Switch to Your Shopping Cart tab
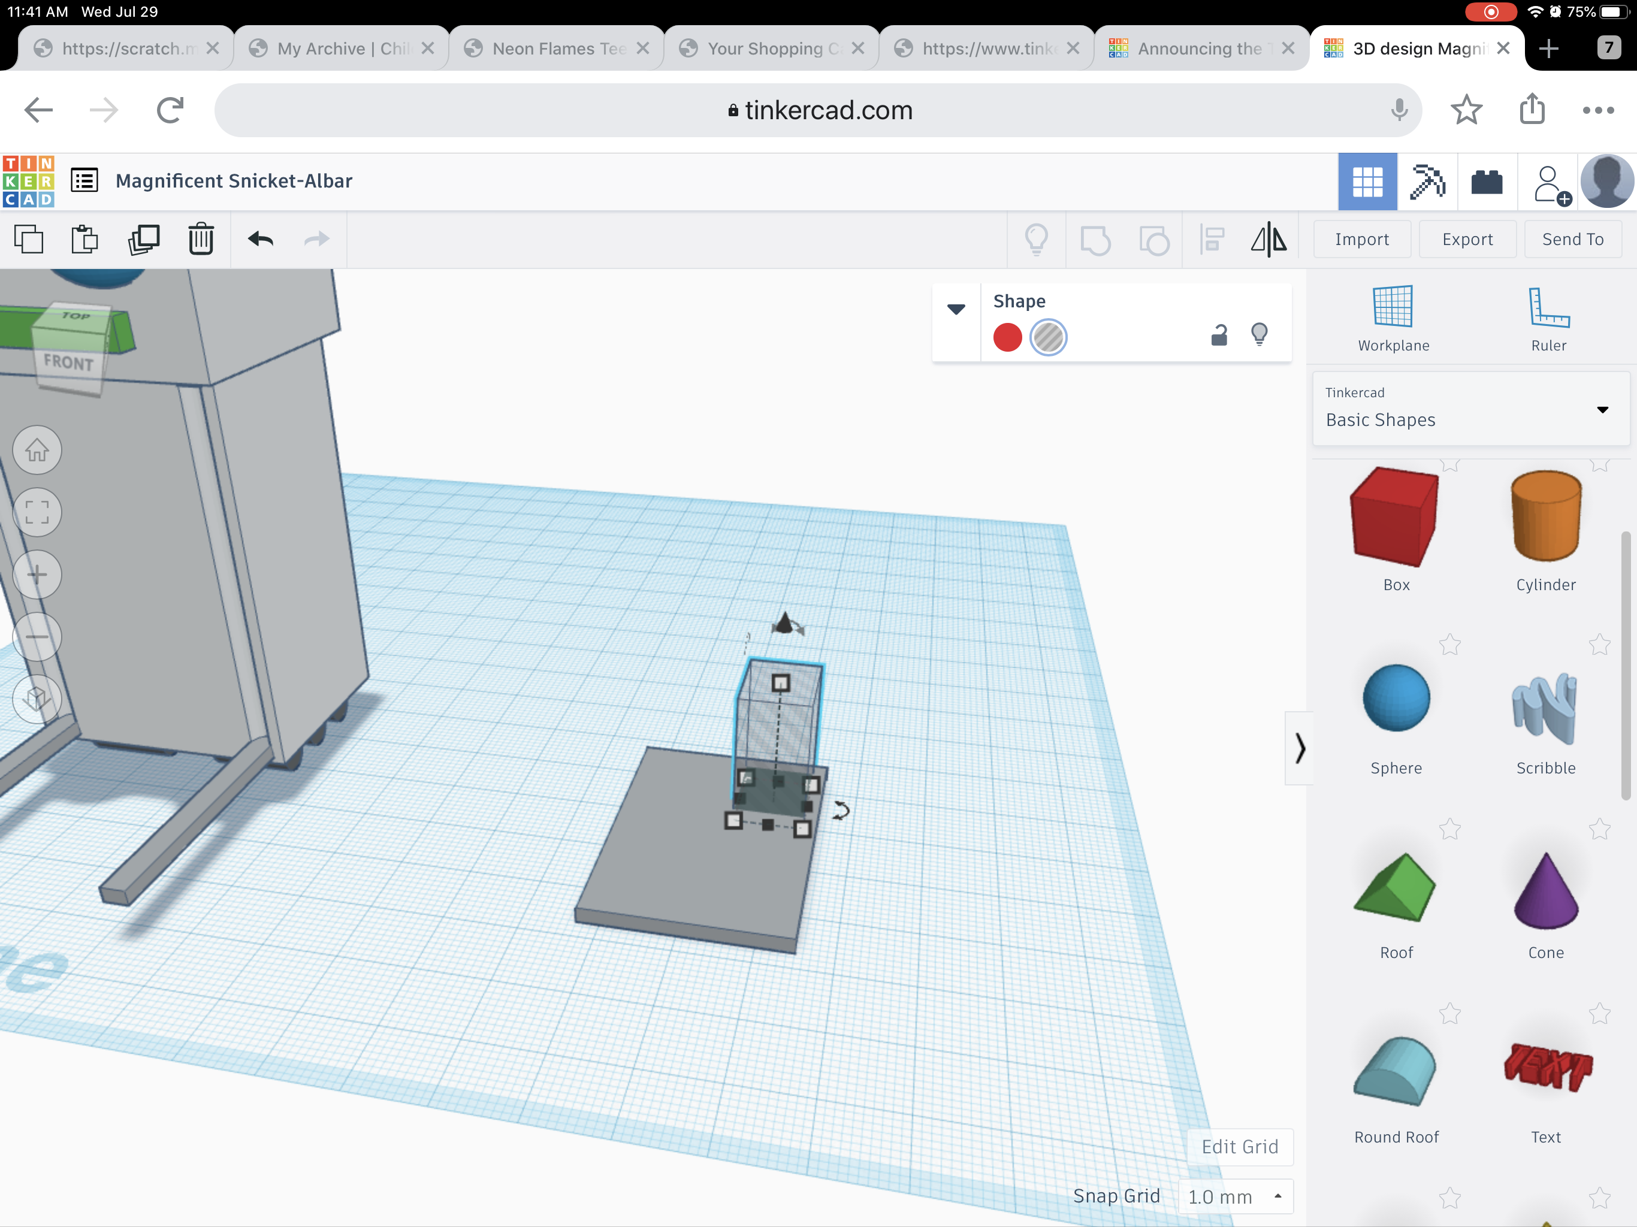This screenshot has height=1227, width=1637. click(772, 48)
